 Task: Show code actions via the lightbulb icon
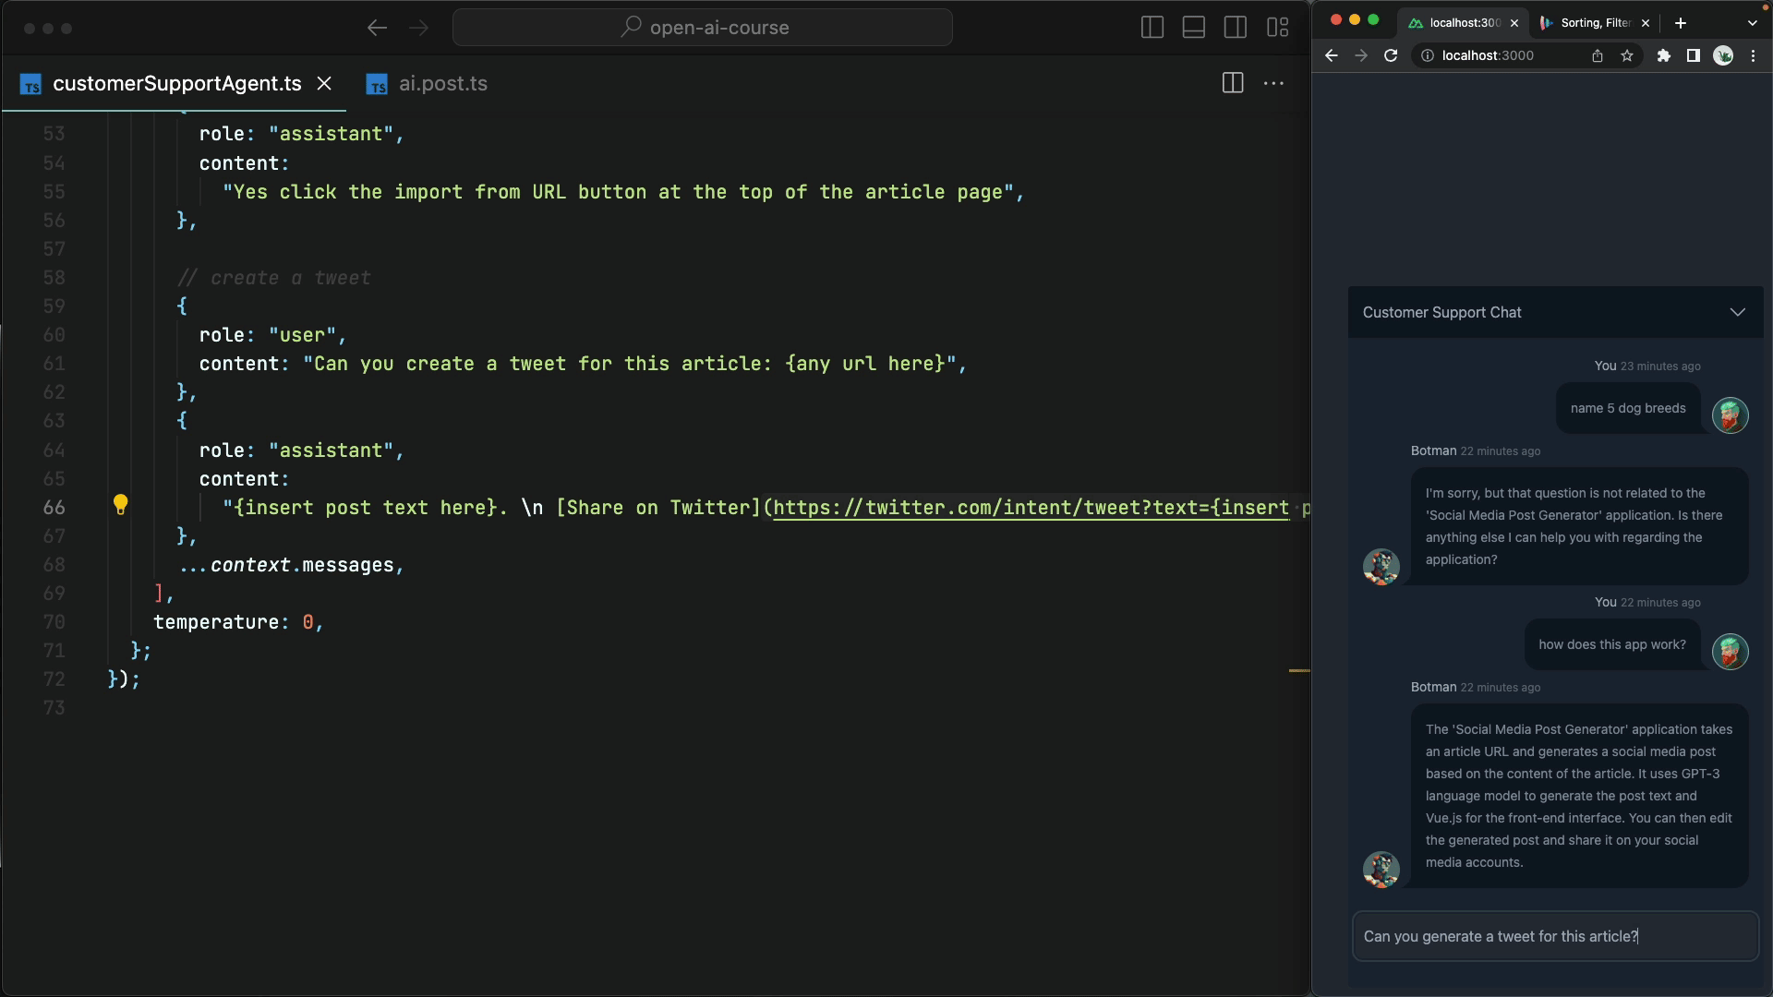120,504
